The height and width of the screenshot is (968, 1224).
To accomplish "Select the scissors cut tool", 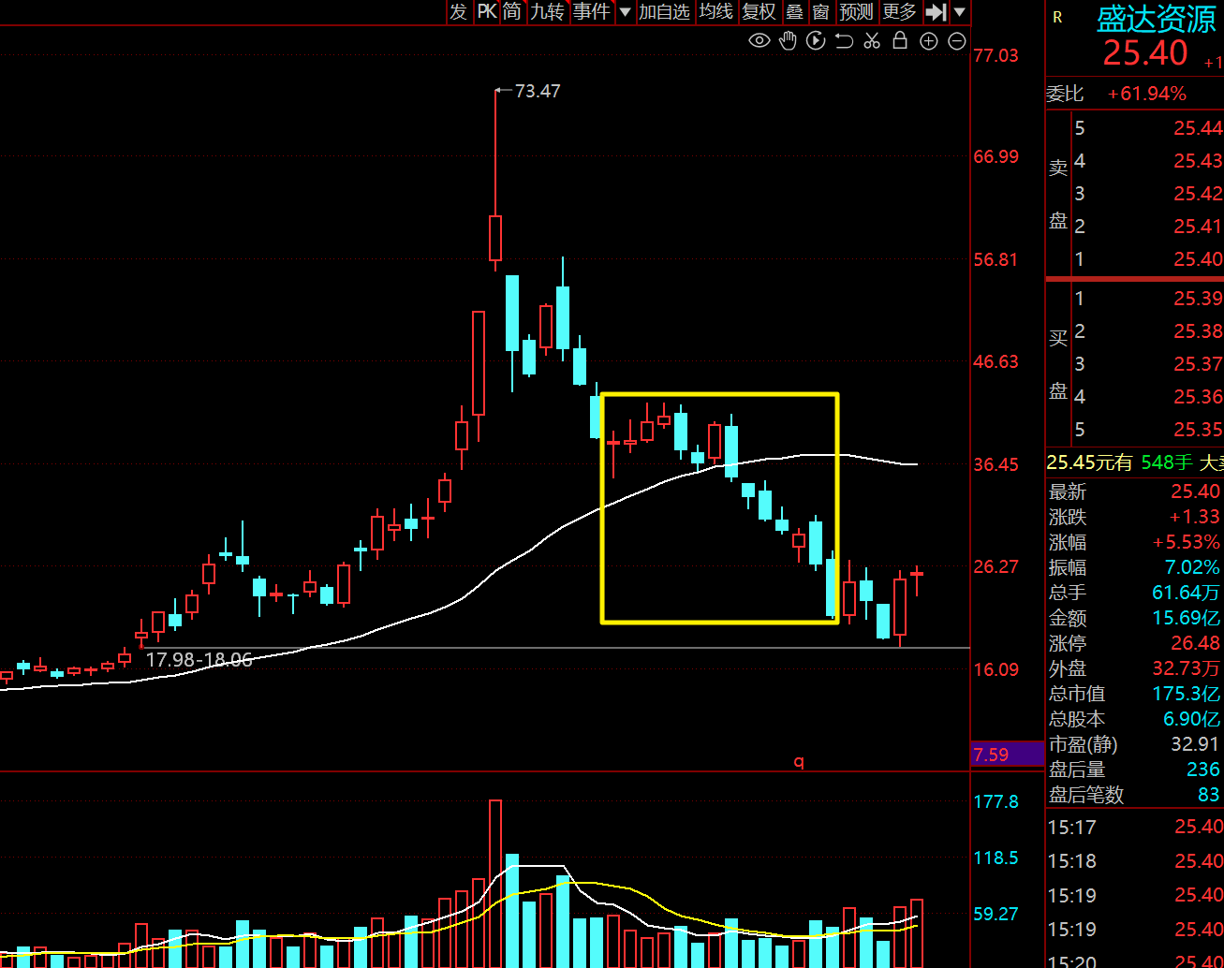I will coord(872,40).
